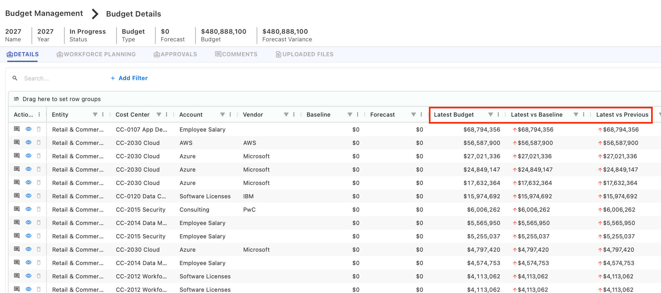Click eye icon for IBM row

coord(28,196)
